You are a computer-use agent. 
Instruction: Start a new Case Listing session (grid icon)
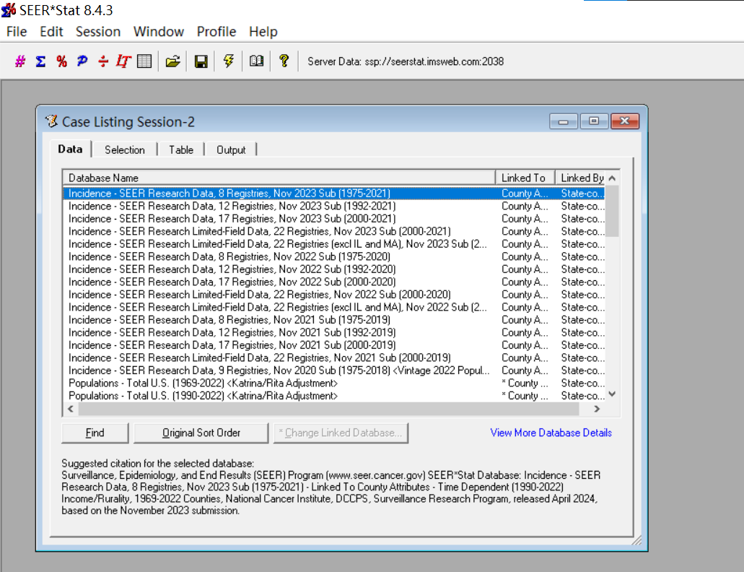point(144,61)
